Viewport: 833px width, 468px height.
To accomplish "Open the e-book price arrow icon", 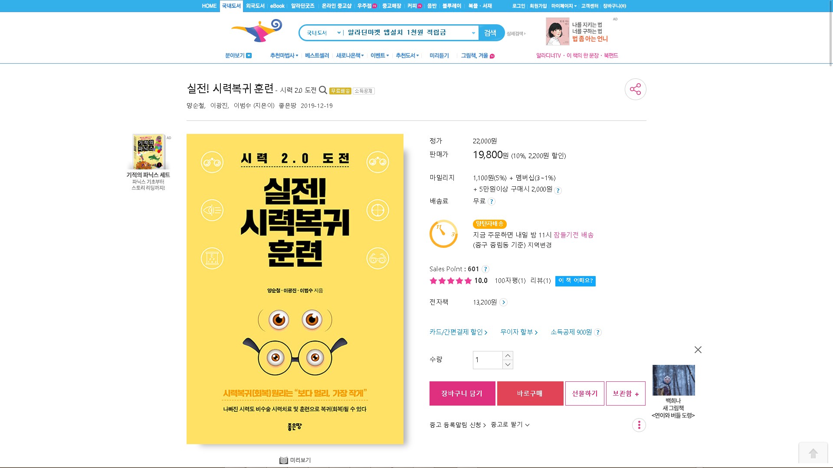I will [503, 302].
